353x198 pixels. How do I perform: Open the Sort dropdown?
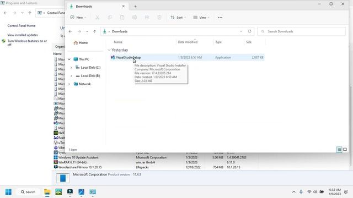[178, 17]
